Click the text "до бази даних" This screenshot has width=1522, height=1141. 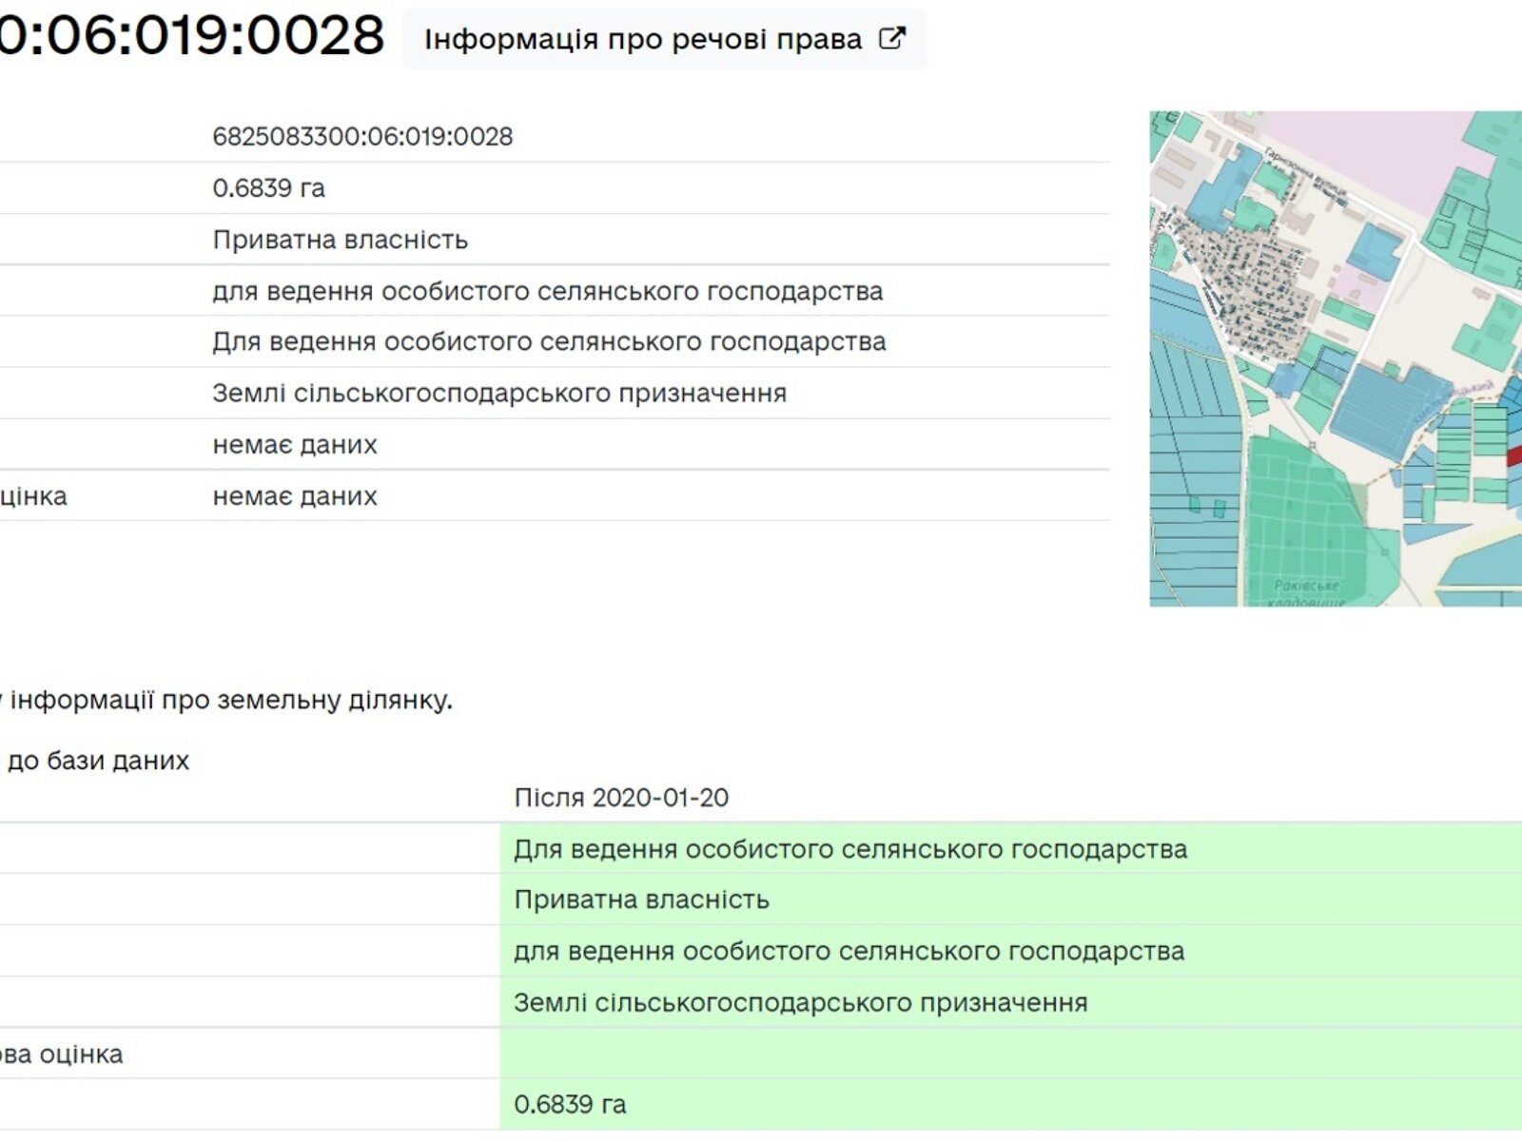[98, 761]
